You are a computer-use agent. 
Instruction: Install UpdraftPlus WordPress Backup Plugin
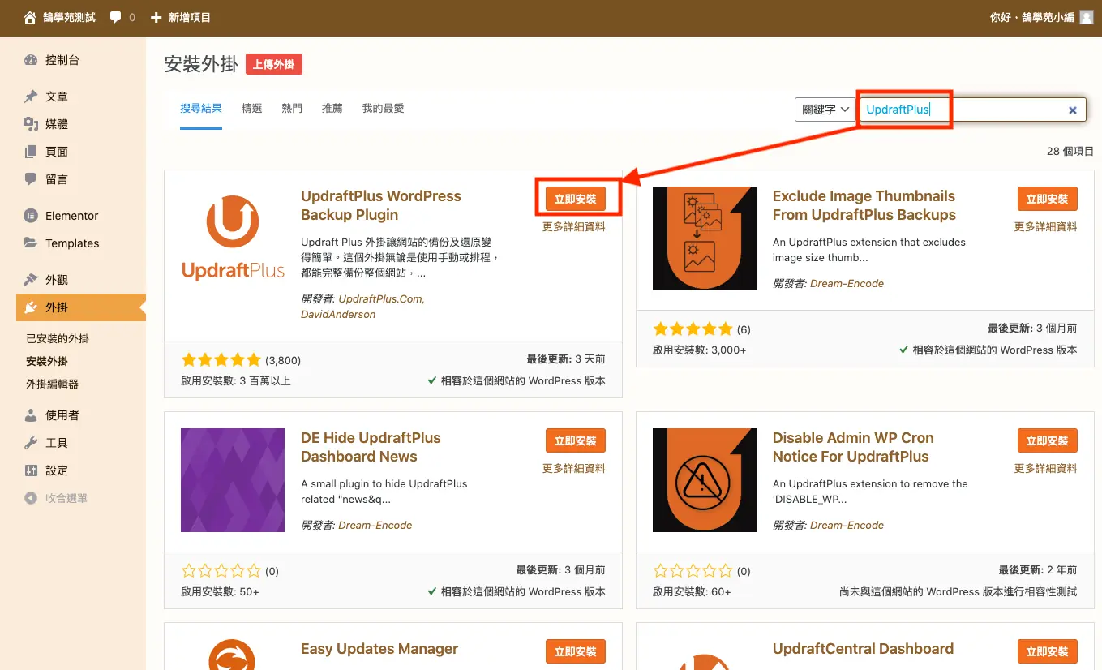[x=576, y=199]
